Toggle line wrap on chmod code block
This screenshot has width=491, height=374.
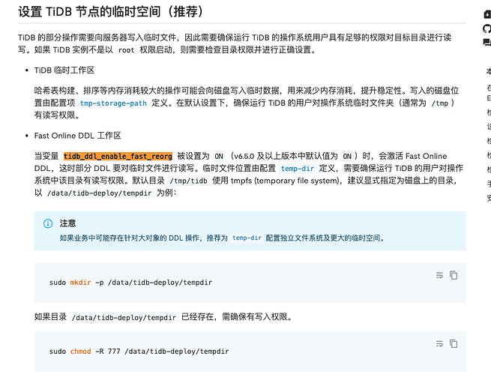click(x=439, y=344)
